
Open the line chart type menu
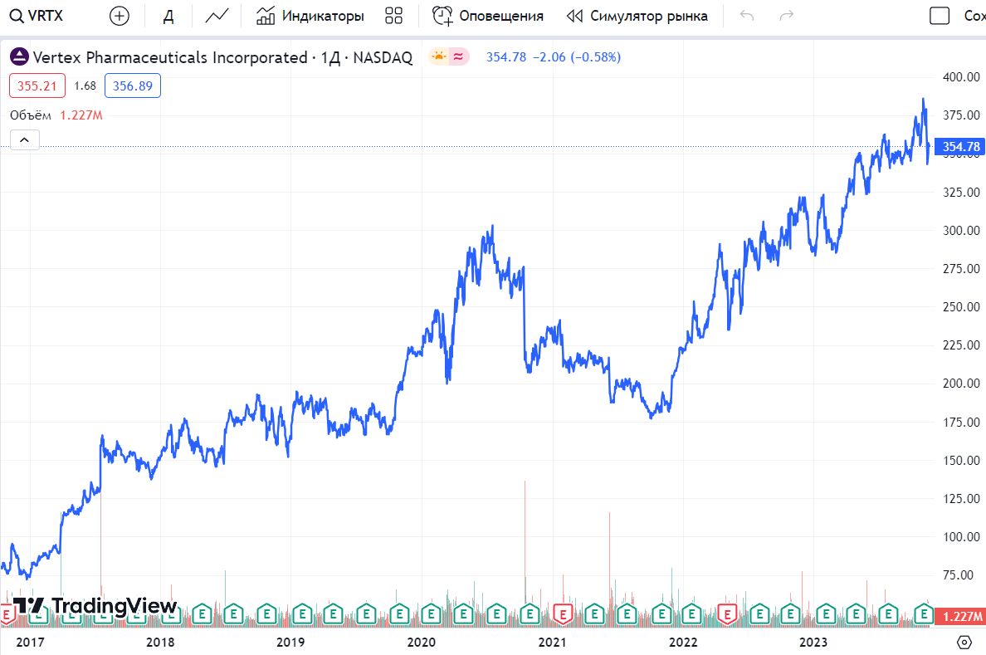217,16
